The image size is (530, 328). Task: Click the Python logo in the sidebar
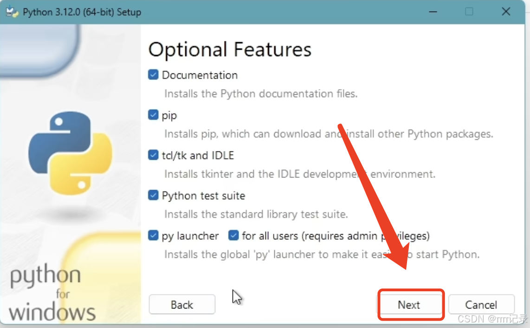click(x=70, y=153)
